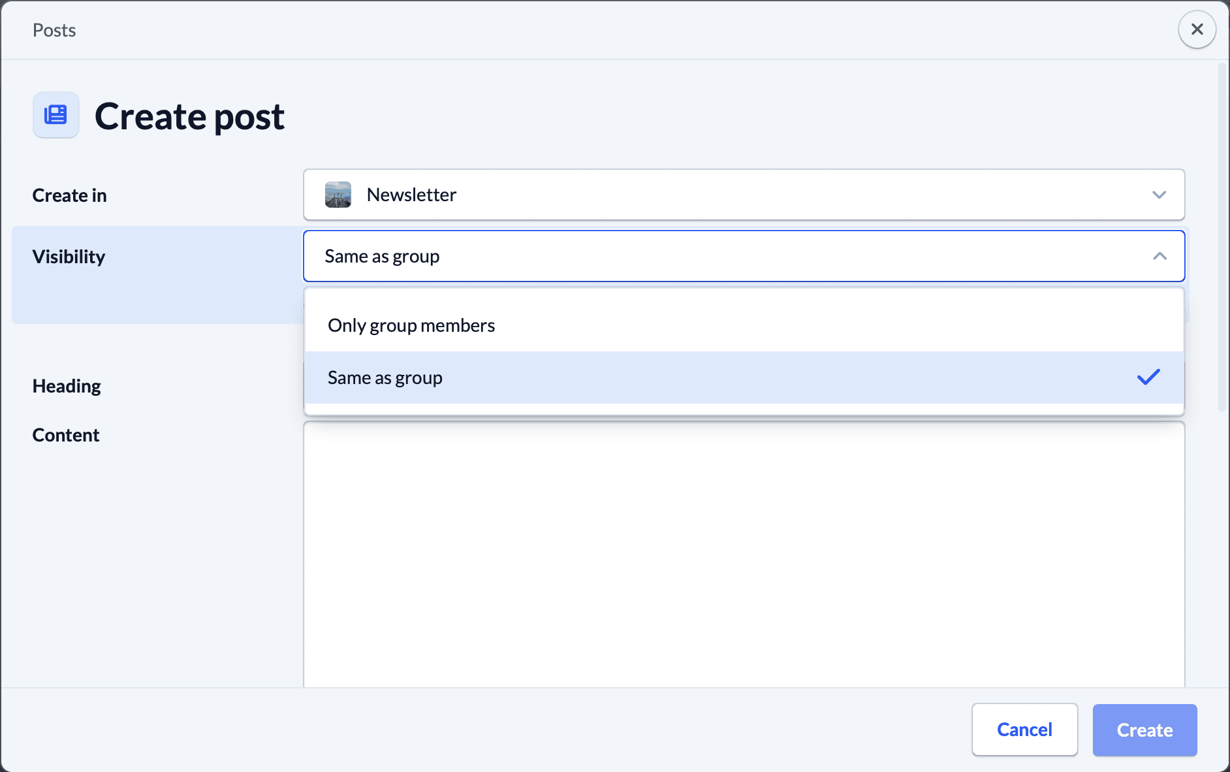The width and height of the screenshot is (1230, 772).
Task: Close the dialog using the X button
Action: click(x=1197, y=29)
